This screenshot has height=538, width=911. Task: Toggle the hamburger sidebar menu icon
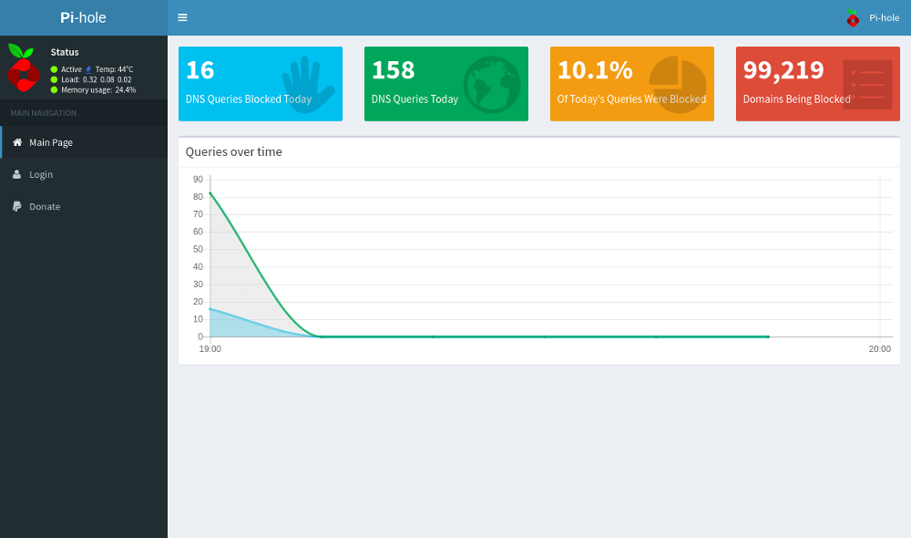[182, 17]
